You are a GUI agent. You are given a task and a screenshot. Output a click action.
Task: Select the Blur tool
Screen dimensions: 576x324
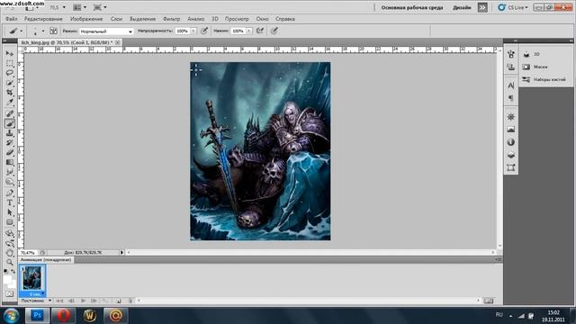click(10, 172)
